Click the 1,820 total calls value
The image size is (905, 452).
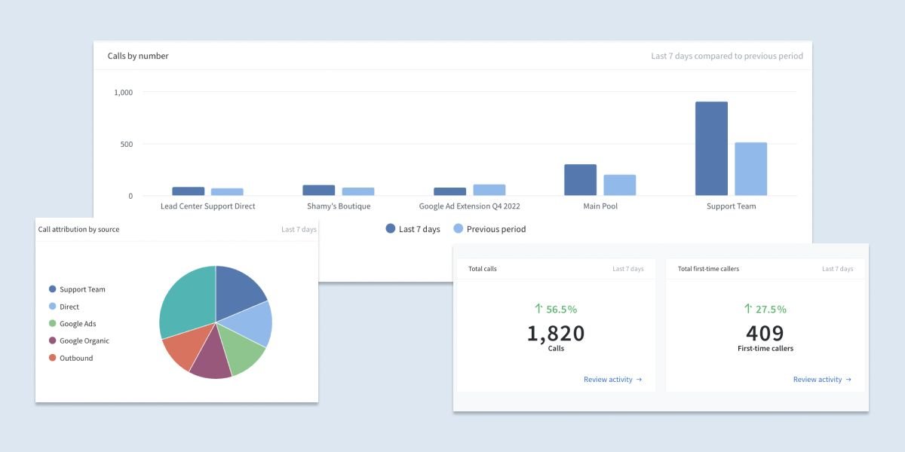556,333
